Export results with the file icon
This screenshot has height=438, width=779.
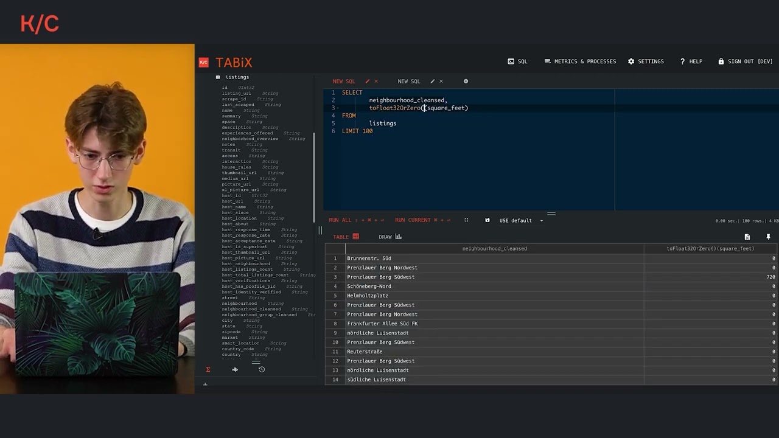coord(747,237)
